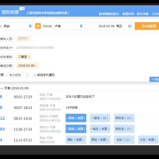The image size is (159, 159).
Task: Open the 乘车人员 dropdown
Action: [7, 39]
